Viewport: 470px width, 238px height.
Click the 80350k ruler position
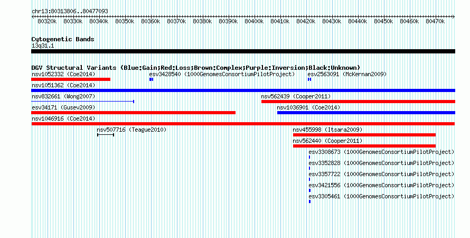[125, 21]
